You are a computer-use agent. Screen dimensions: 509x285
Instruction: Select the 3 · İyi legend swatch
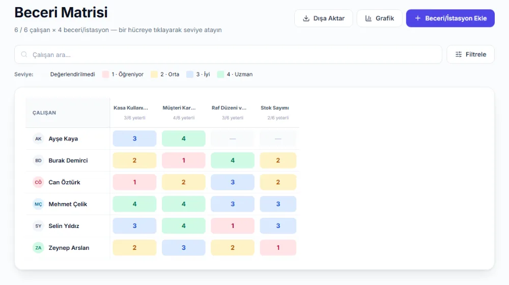[x=190, y=74]
